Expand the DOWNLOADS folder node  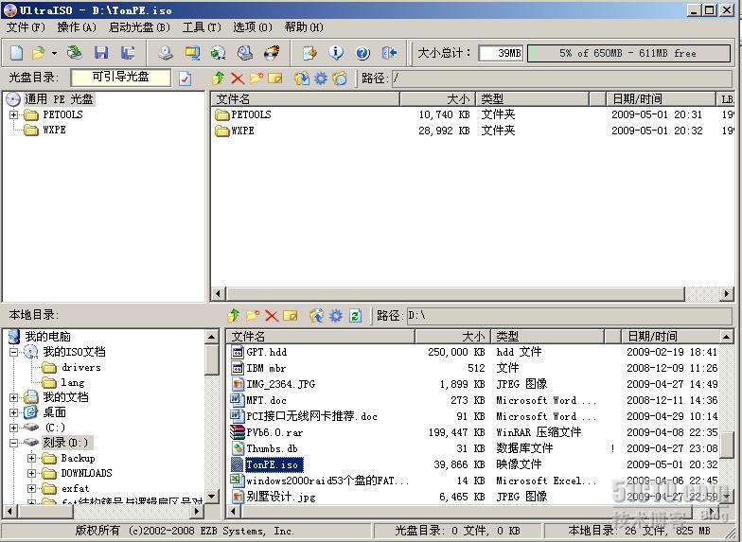pos(32,473)
